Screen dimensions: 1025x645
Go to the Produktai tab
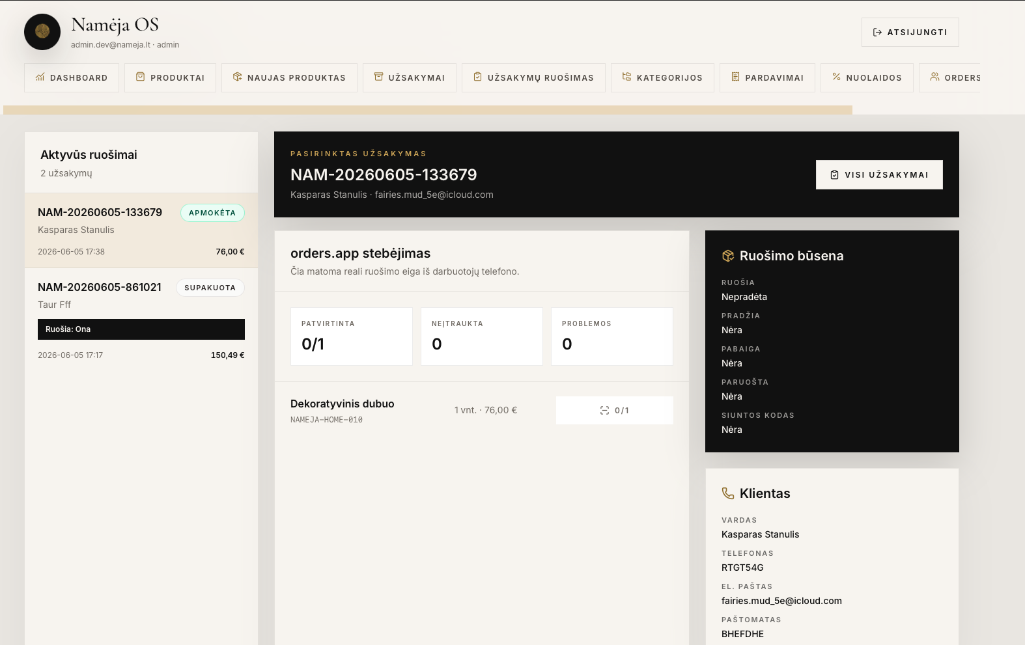pos(170,77)
